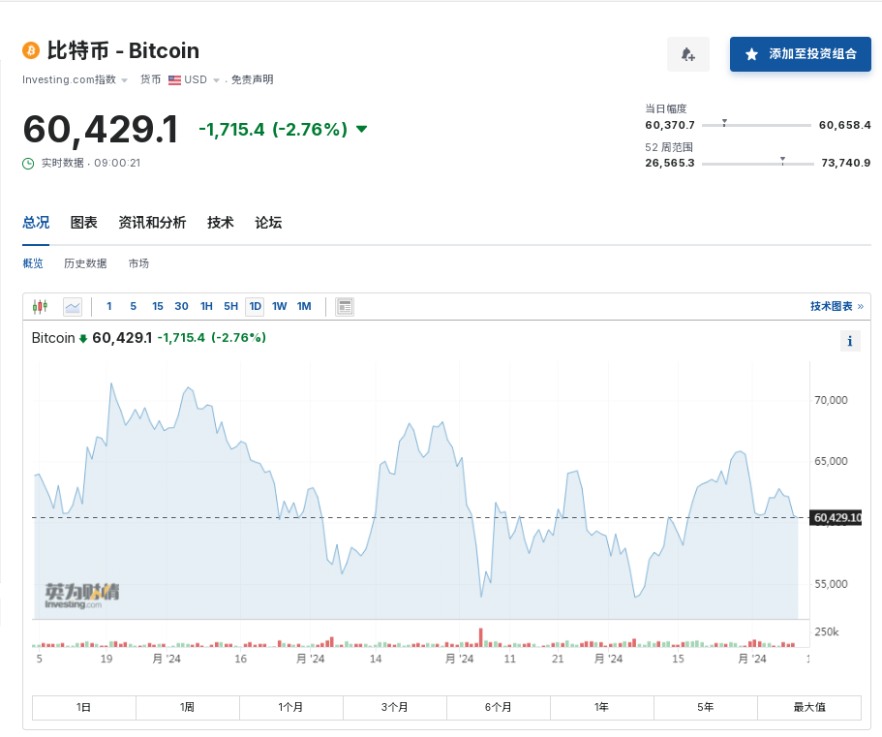Click the Bitcoin coin logo icon
This screenshot has height=737, width=882.
point(32,50)
